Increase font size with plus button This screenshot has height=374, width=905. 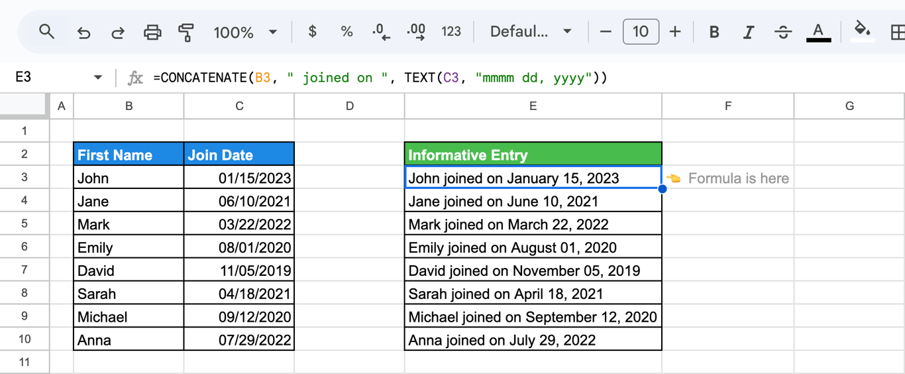point(675,32)
